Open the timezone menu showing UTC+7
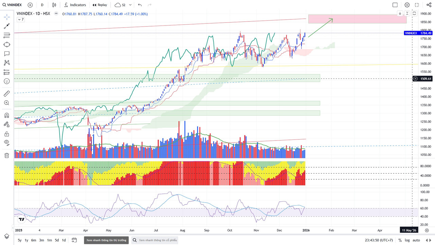Image resolution: width=435 pixels, height=245 pixels. (x=379, y=240)
